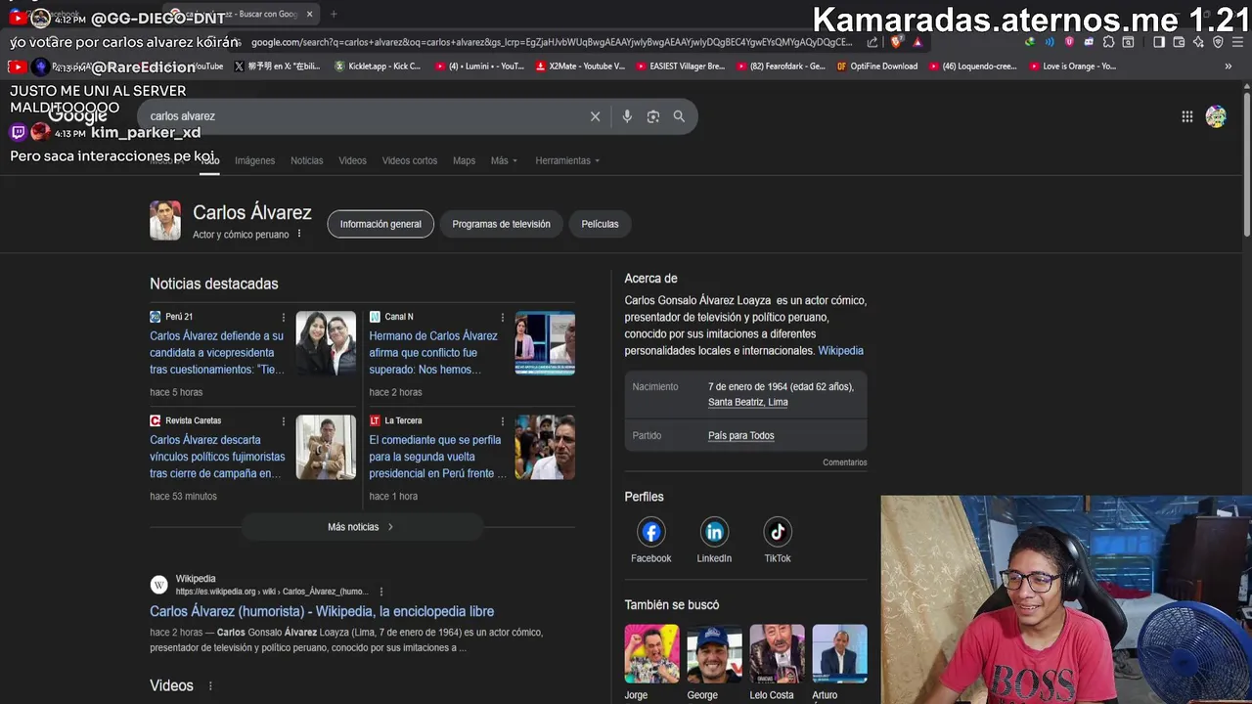Open the George related search thumbnail
Image resolution: width=1252 pixels, height=704 pixels.
tap(714, 654)
